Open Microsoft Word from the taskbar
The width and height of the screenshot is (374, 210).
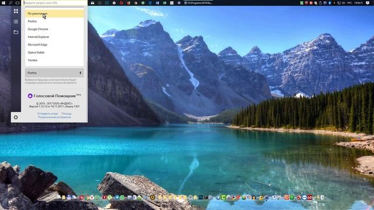pos(157,3)
